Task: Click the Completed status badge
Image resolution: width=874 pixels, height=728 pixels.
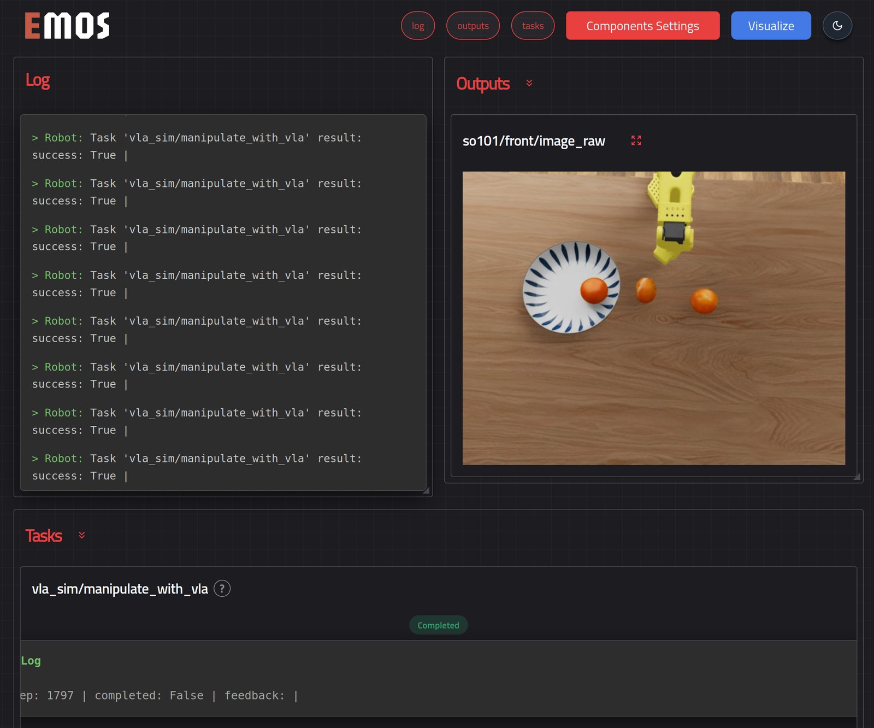Action: [439, 625]
